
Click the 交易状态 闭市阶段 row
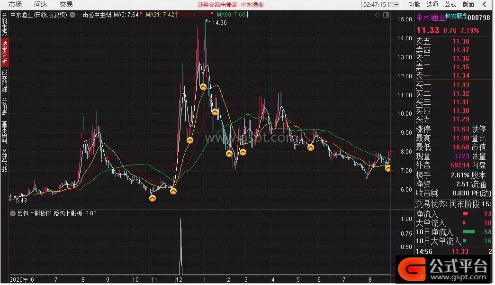[453, 204]
